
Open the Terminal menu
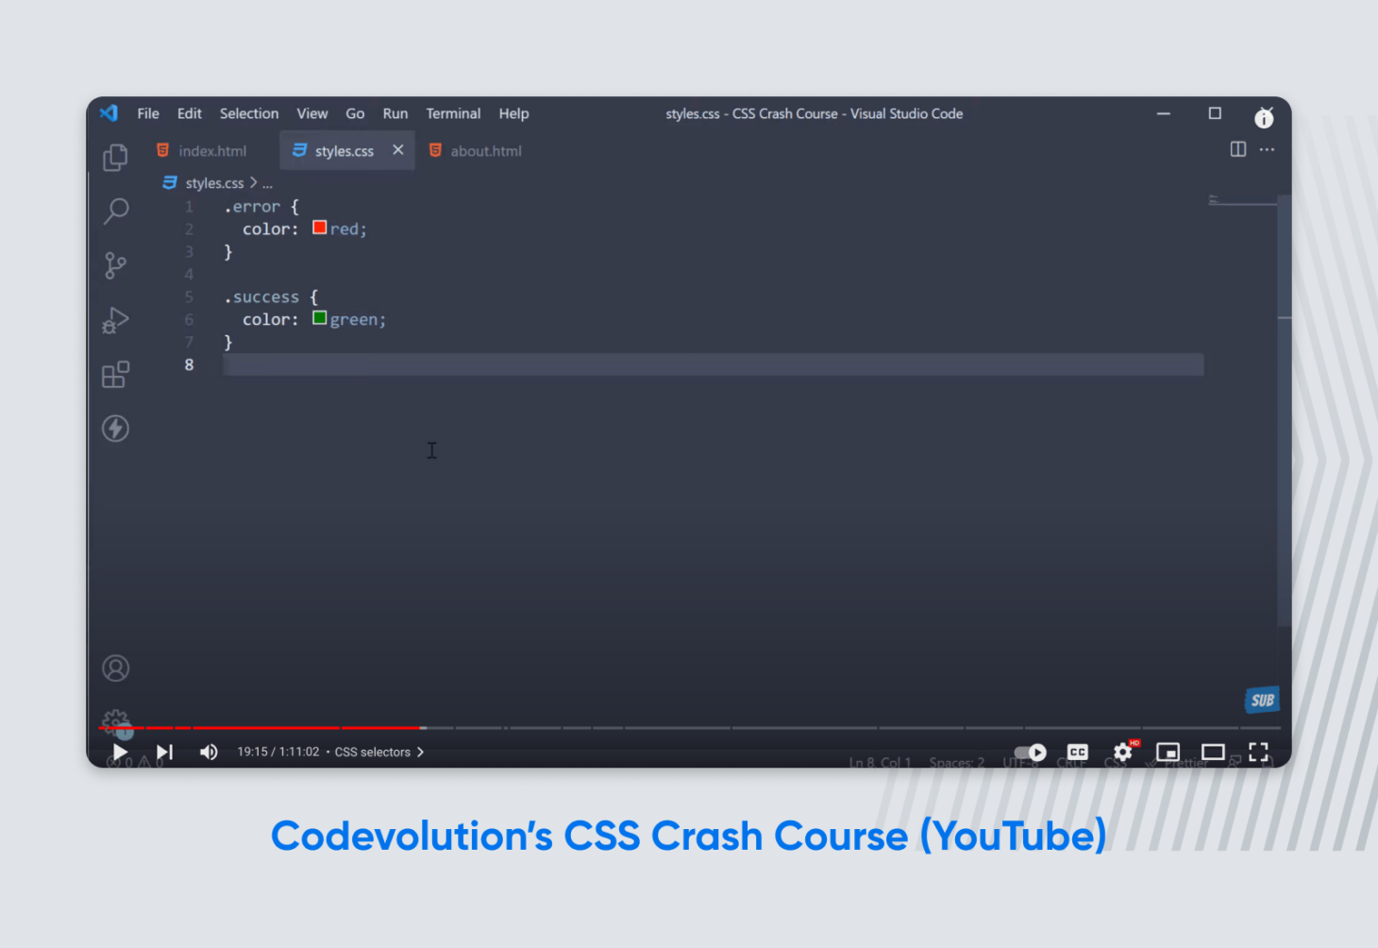[x=453, y=113]
